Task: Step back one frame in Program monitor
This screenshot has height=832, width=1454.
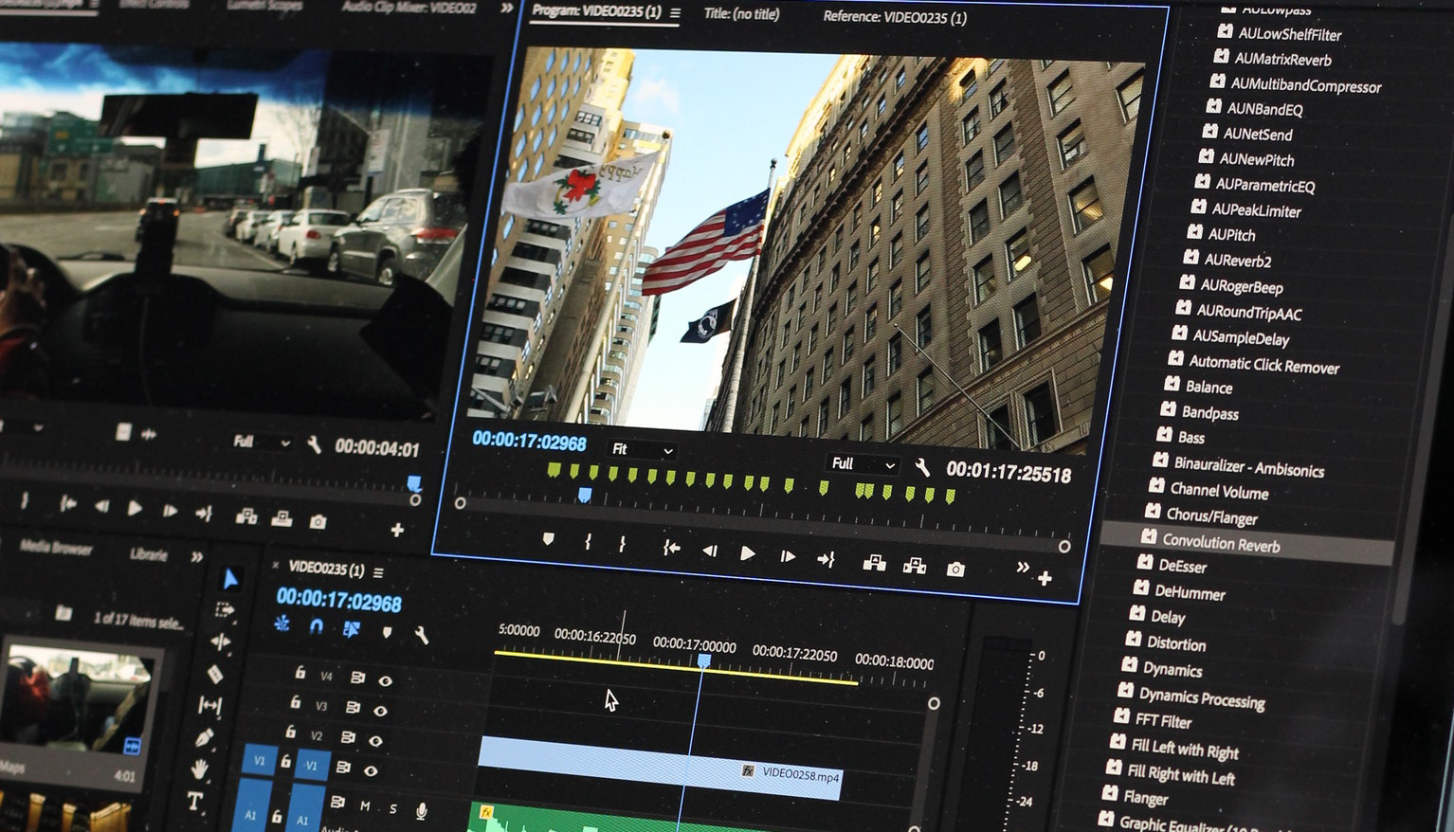Action: [709, 550]
